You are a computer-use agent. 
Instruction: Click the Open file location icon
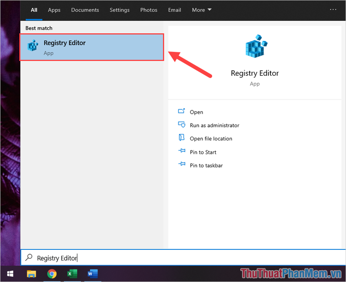181,138
